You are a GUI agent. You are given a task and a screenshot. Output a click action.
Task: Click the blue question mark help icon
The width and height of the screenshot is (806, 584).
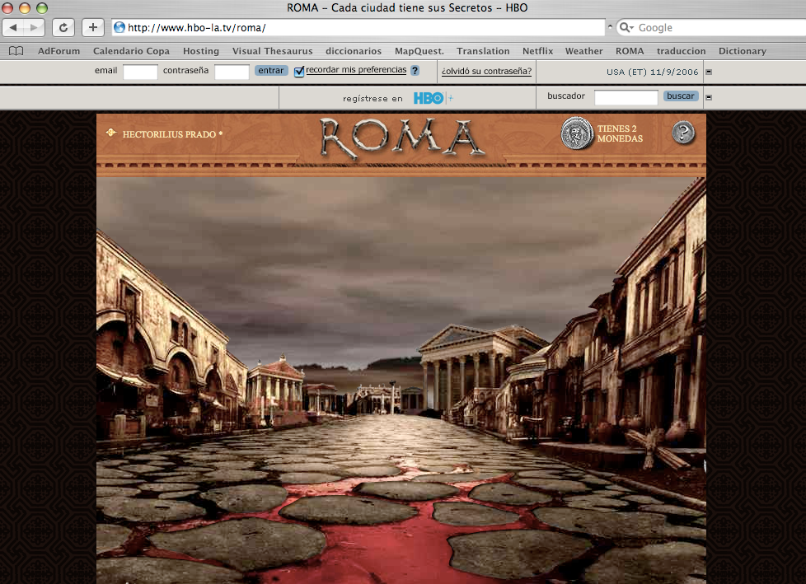point(415,70)
